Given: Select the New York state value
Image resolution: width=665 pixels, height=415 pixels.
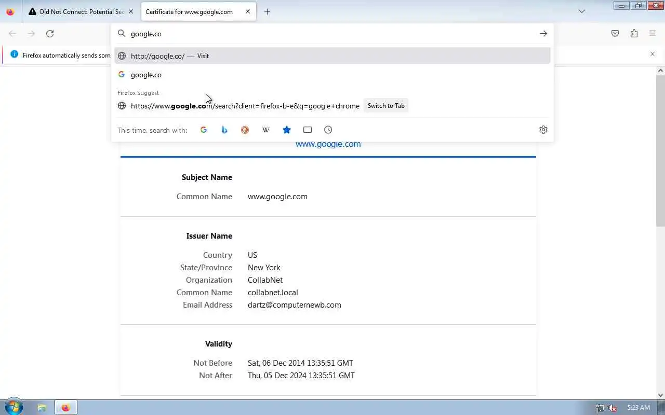Looking at the screenshot, I should [x=264, y=268].
